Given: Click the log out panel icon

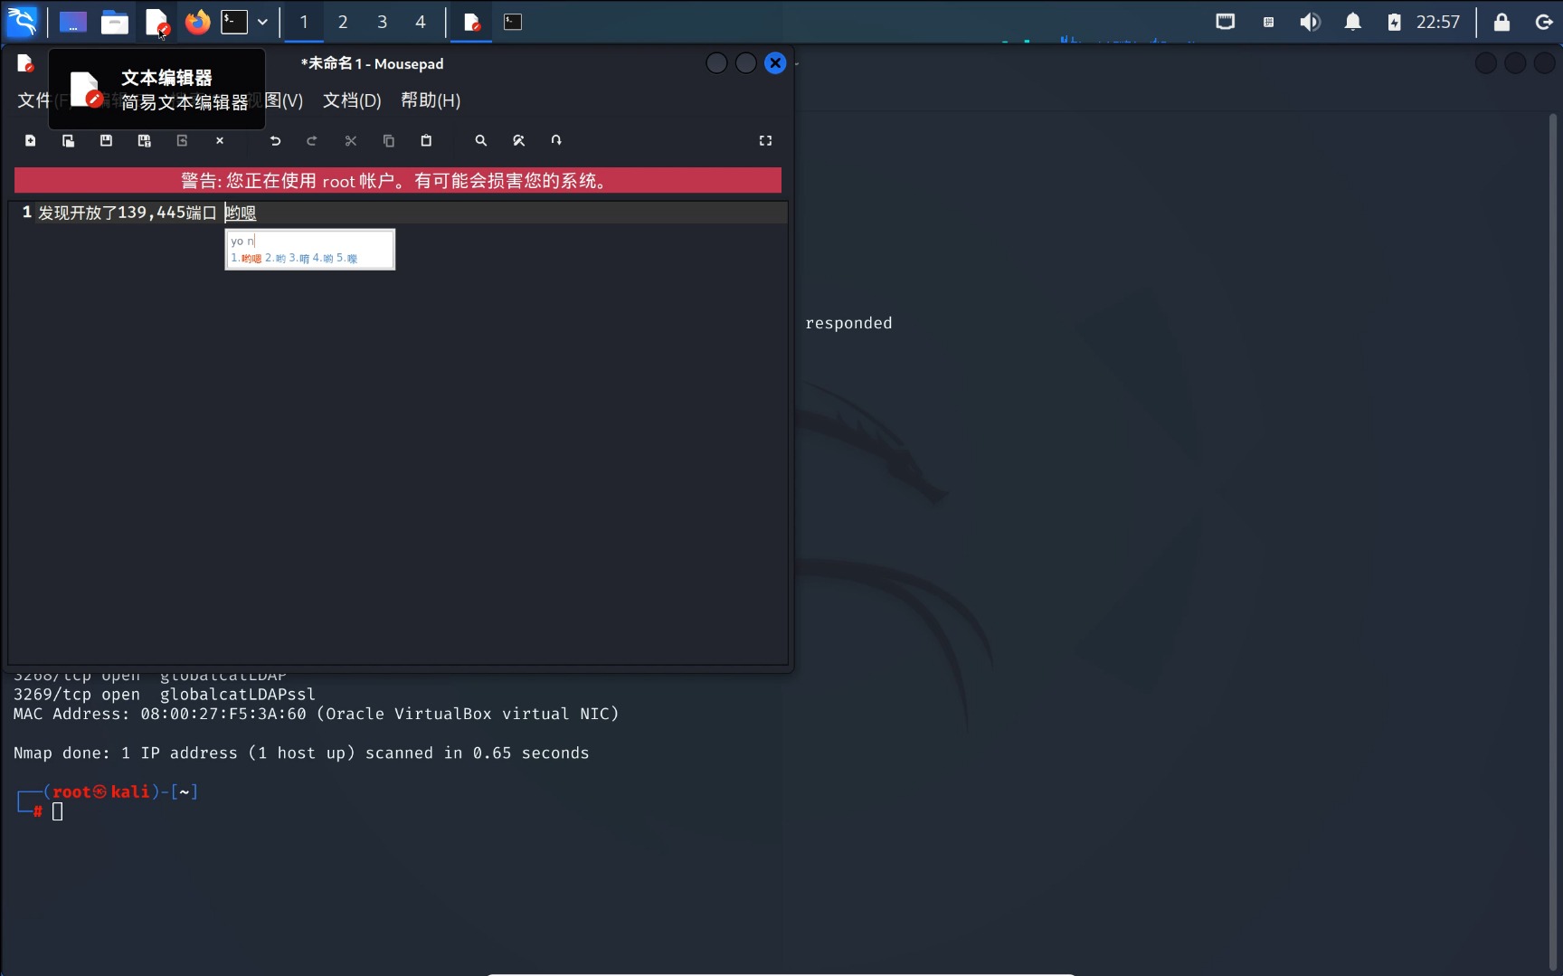Looking at the screenshot, I should pyautogui.click(x=1544, y=22).
